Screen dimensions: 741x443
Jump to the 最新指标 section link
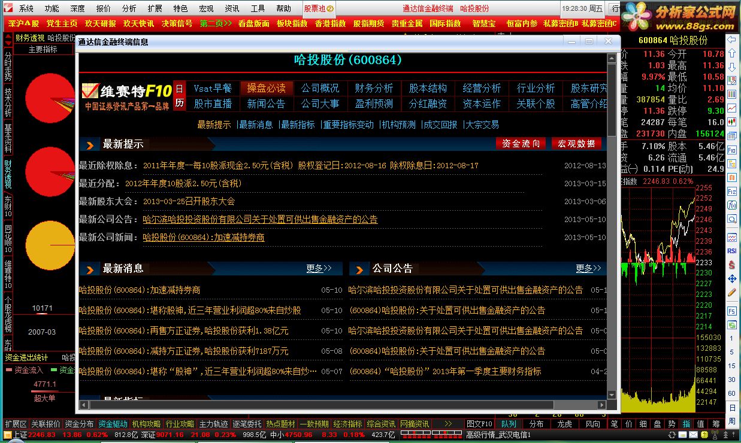click(298, 125)
